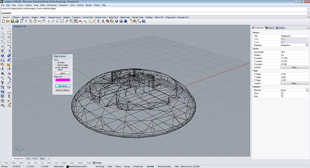Select the Rectangle tool in sidebar
The height and width of the screenshot is (168, 310).
(9, 42)
